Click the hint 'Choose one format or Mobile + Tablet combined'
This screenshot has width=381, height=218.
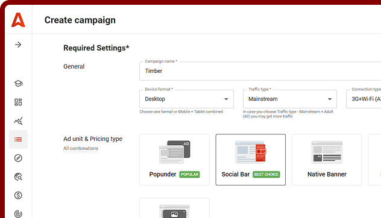181,111
